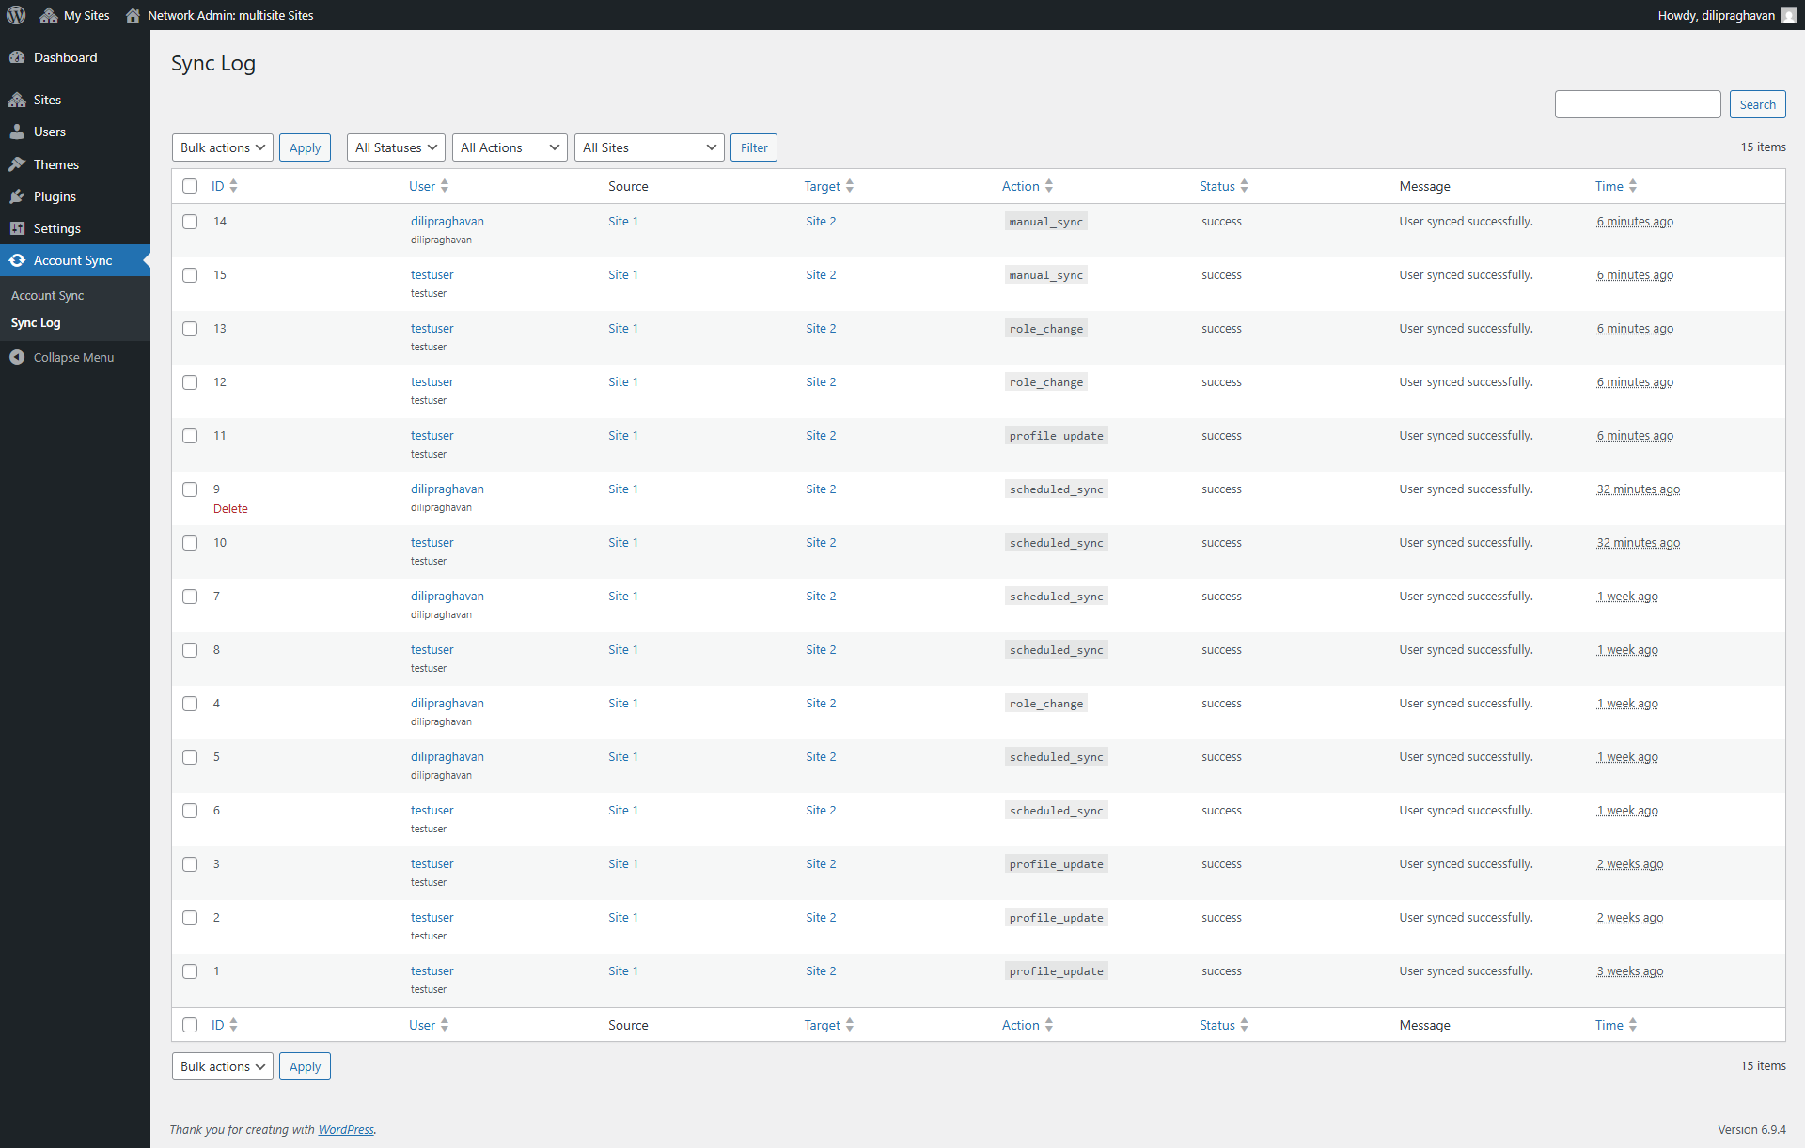Open the Account Sync submenu item
Screen dimensions: 1805x1148
(48, 295)
